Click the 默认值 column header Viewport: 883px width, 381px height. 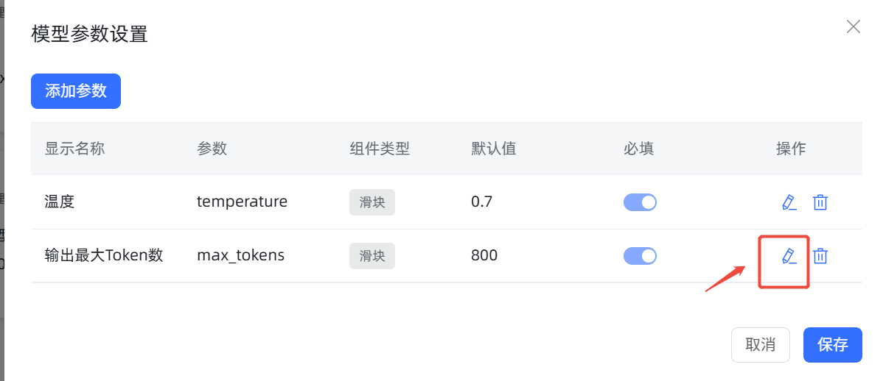tap(494, 149)
